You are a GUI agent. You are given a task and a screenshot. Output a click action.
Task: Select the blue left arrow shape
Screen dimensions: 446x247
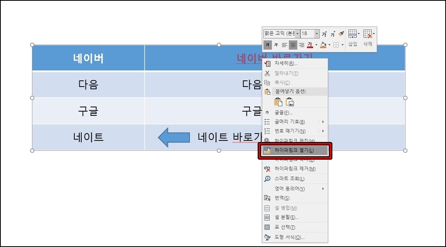click(x=174, y=137)
